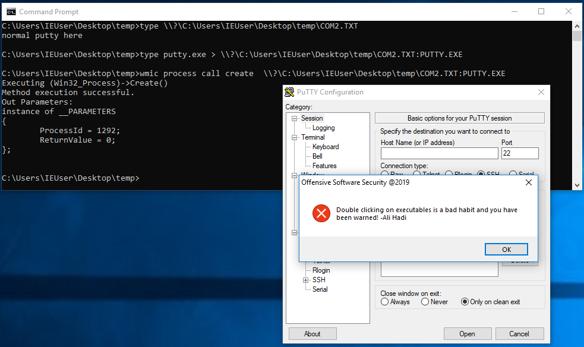Select Always for close window on exit
Screen dimensions: 584x347
point(385,302)
